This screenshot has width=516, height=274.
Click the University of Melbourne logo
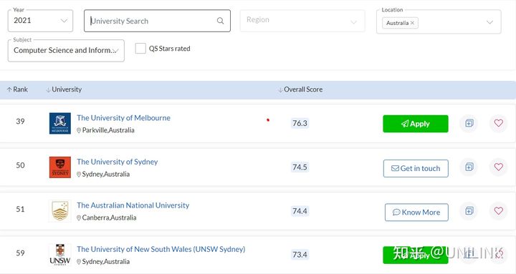(x=60, y=123)
